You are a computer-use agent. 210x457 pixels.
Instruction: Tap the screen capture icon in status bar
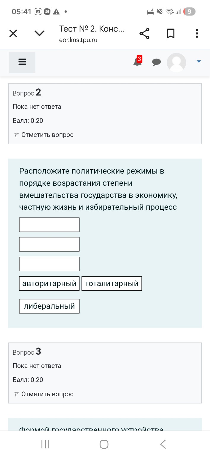tap(38, 11)
